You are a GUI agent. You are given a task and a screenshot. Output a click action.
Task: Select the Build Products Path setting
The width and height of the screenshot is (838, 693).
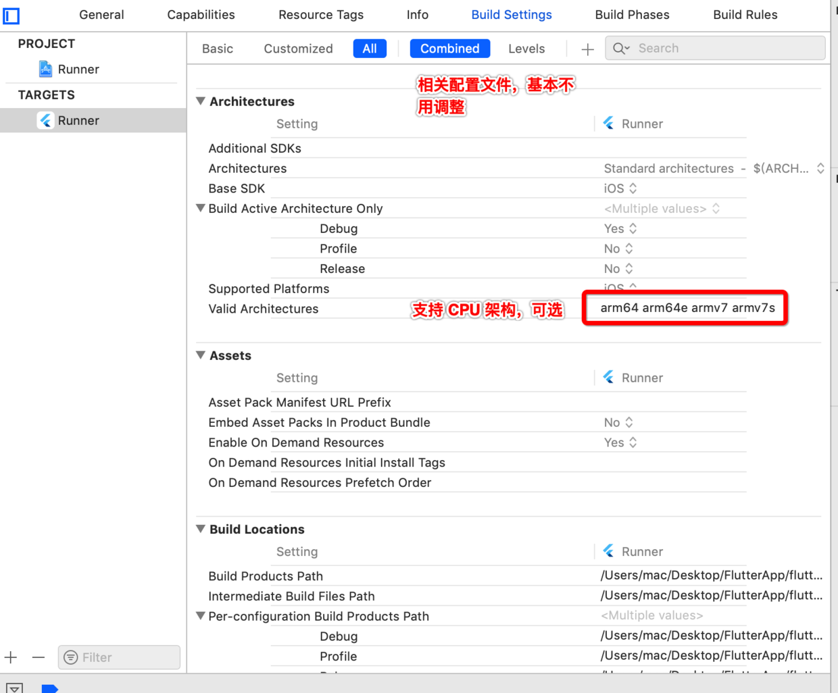pos(266,576)
